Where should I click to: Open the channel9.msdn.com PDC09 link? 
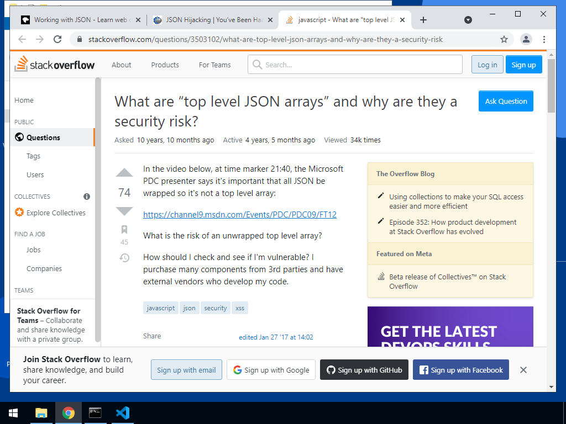240,215
